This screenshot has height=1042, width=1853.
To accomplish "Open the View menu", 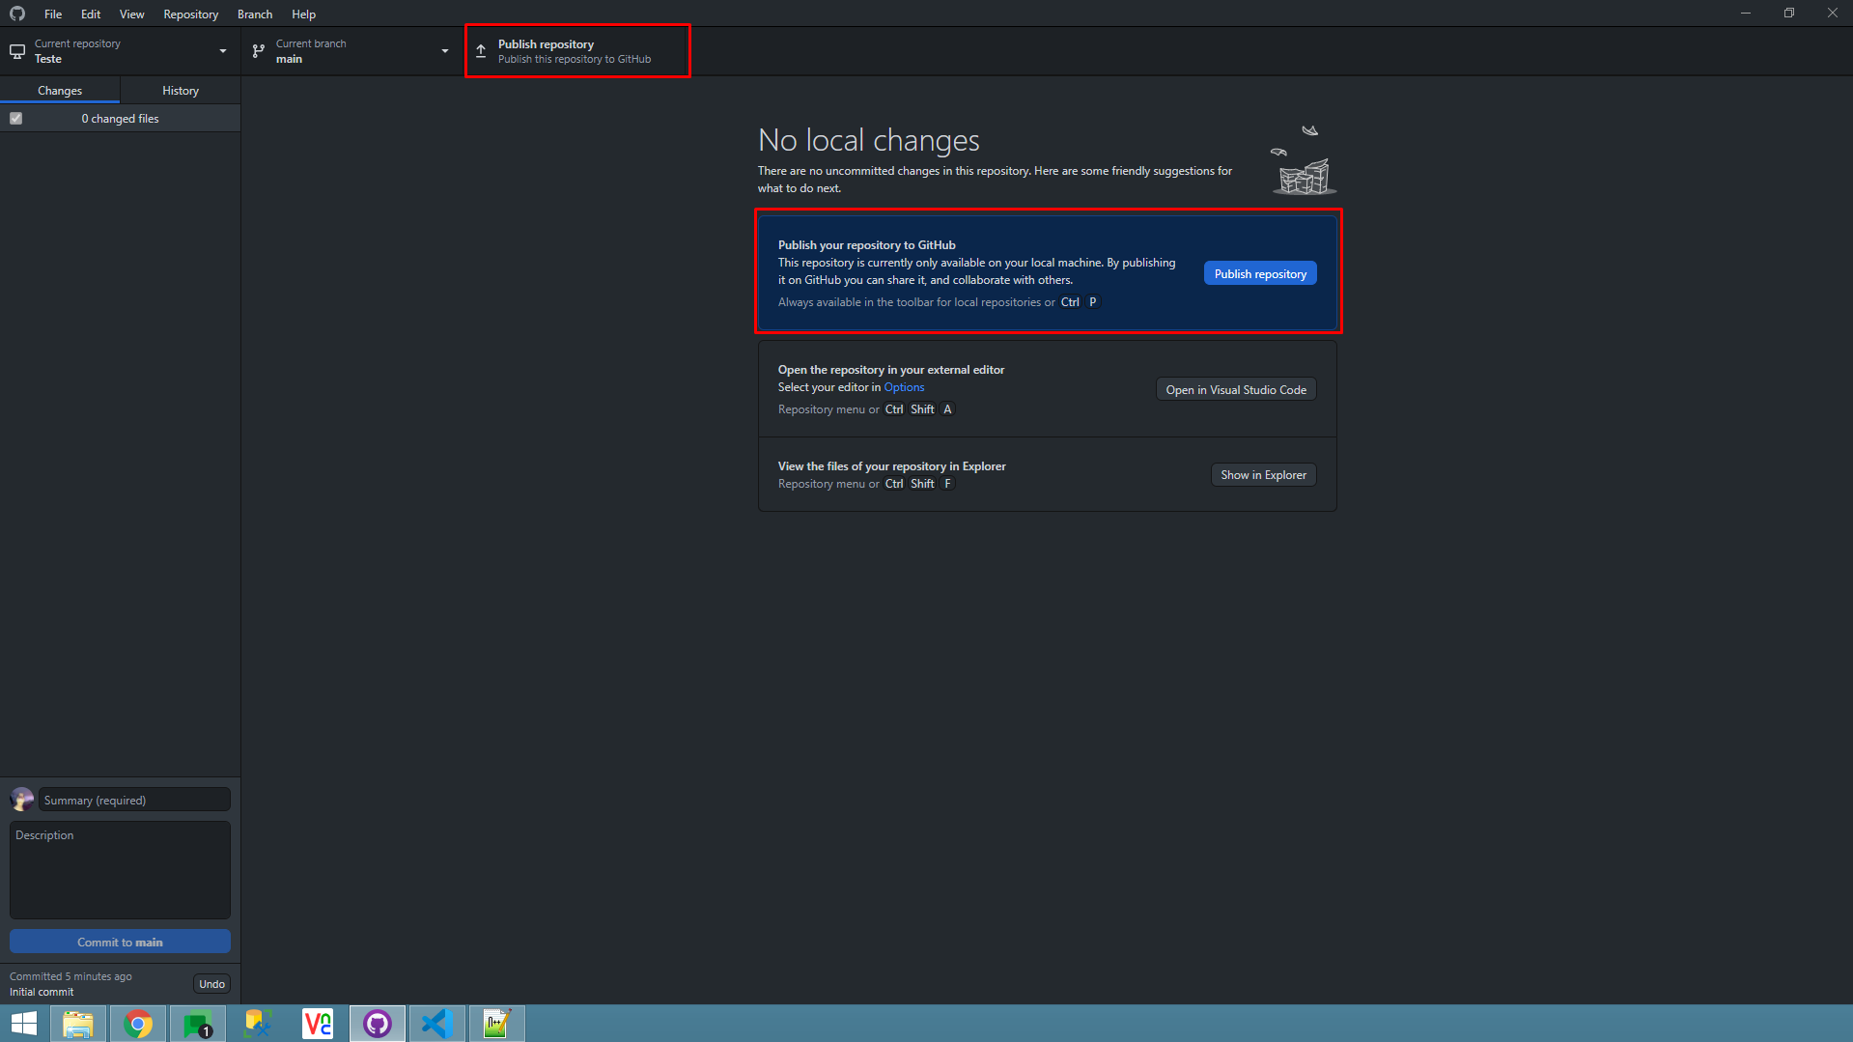I will point(132,14).
